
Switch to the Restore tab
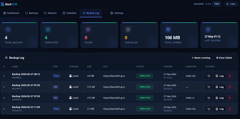(x=50, y=13)
